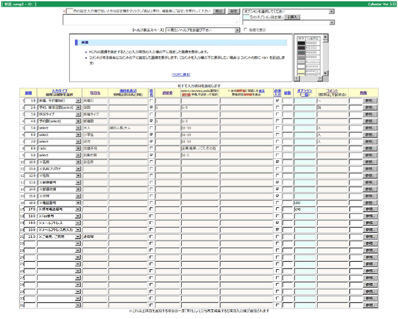Toggle the required-input checkbox in row 13
The width and height of the screenshot is (398, 319).
coord(277,182)
